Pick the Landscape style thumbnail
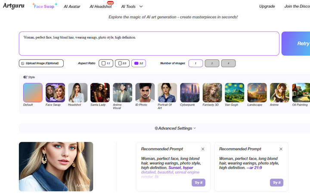The width and height of the screenshot is (310, 196). (257, 93)
